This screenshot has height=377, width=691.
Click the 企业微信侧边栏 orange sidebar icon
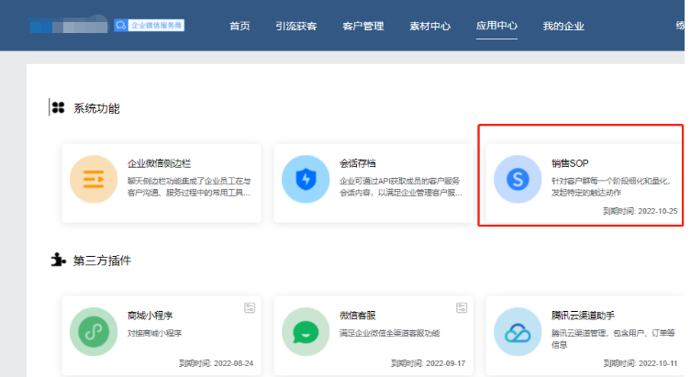click(x=93, y=179)
